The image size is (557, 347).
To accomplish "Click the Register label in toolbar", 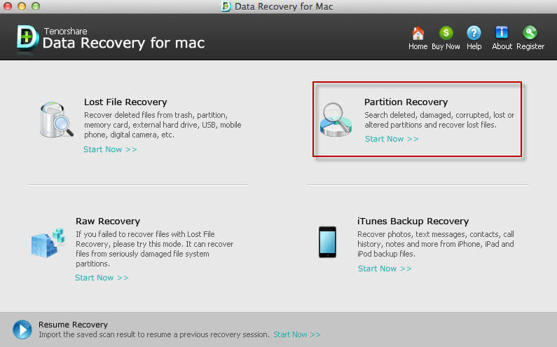I will tap(530, 46).
